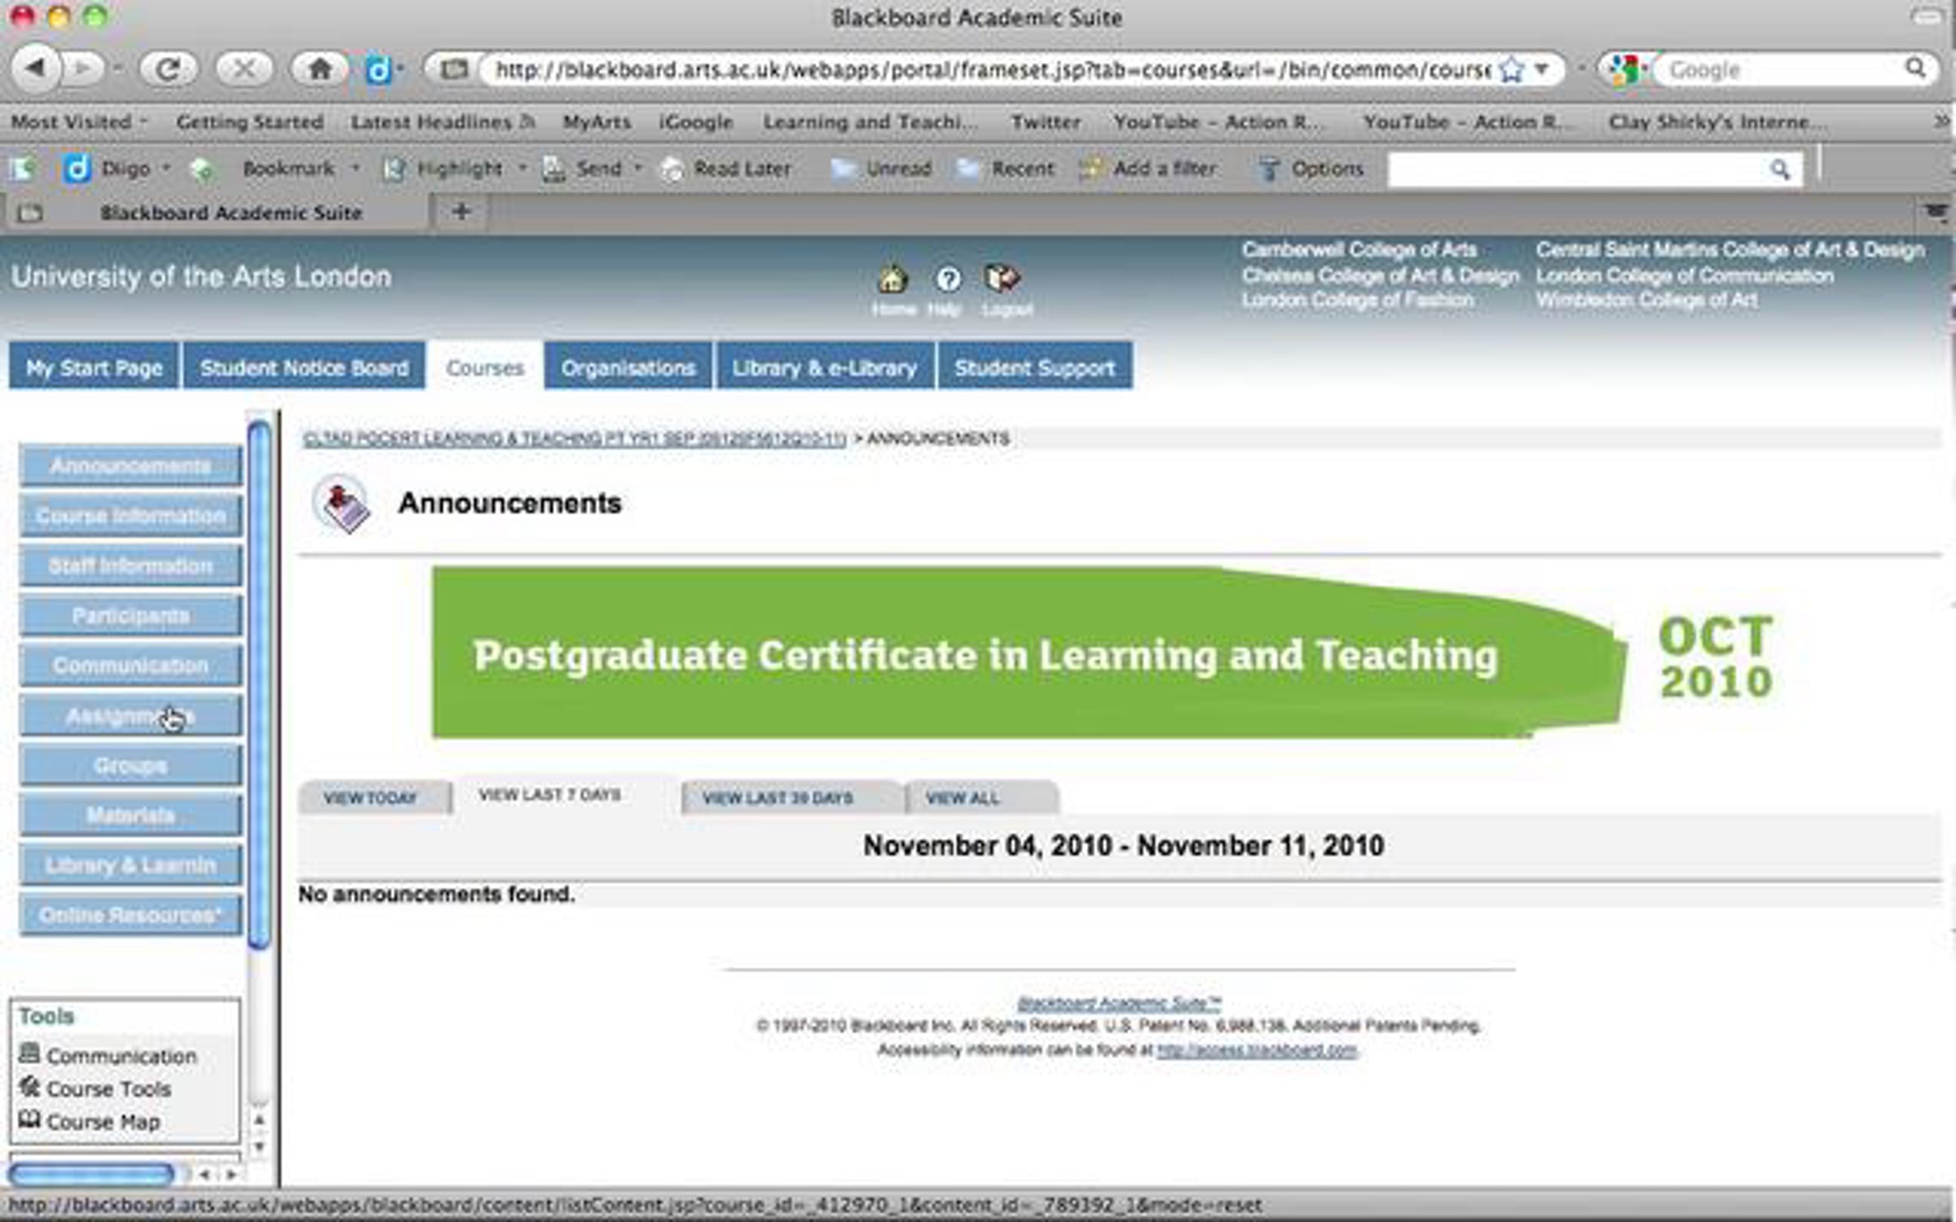The width and height of the screenshot is (1956, 1222).
Task: Select the Courses tab
Action: (x=485, y=367)
